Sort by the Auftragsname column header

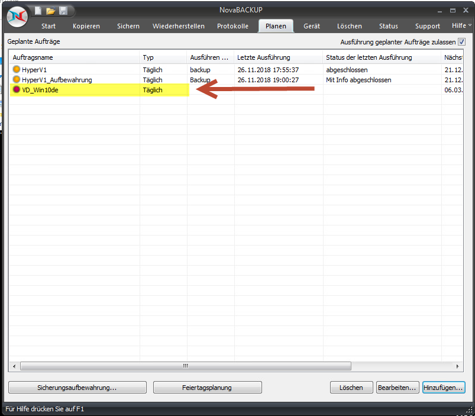tap(75, 57)
